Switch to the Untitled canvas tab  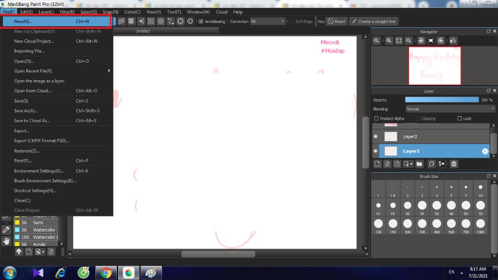142,31
